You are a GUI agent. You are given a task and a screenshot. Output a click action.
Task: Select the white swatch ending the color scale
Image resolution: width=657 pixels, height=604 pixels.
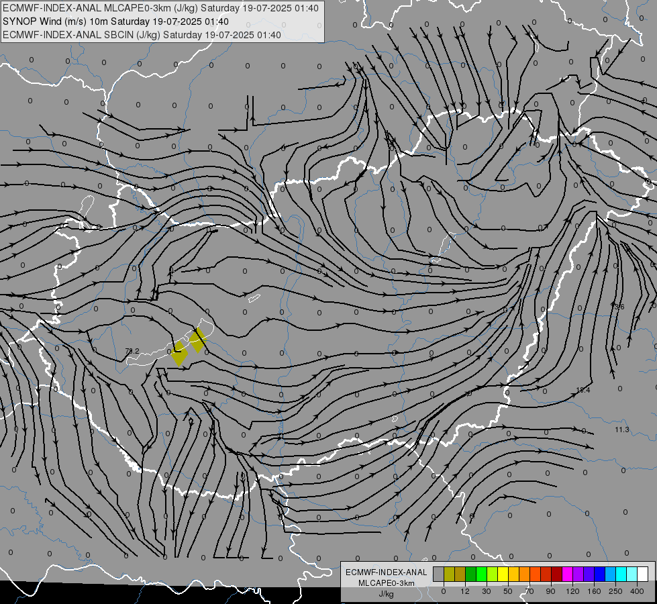(643, 574)
